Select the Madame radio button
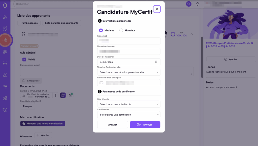258x146 pixels. click(101, 30)
